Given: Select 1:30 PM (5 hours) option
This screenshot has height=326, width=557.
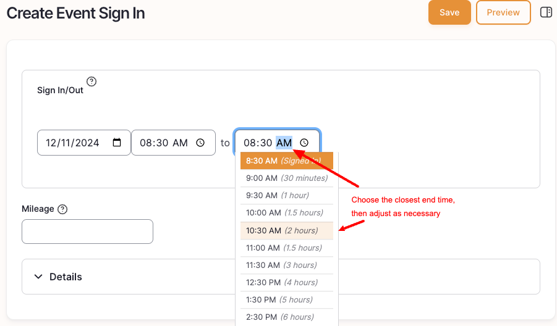Looking at the screenshot, I should click(287, 300).
